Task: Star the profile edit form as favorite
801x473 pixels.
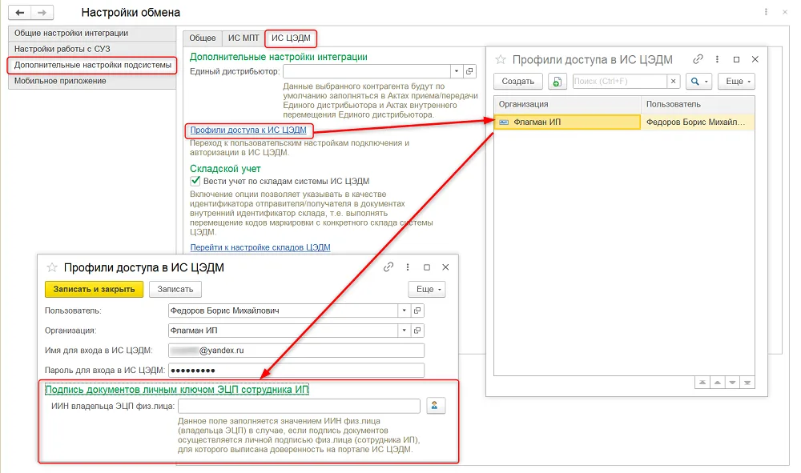Action: click(52, 267)
